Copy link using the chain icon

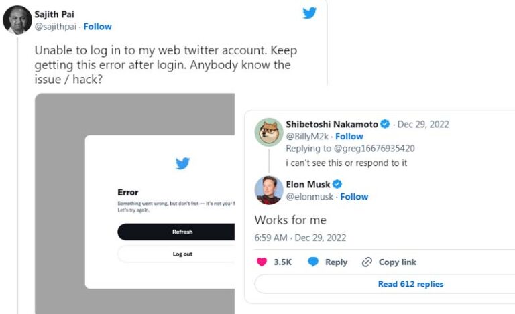pos(367,262)
